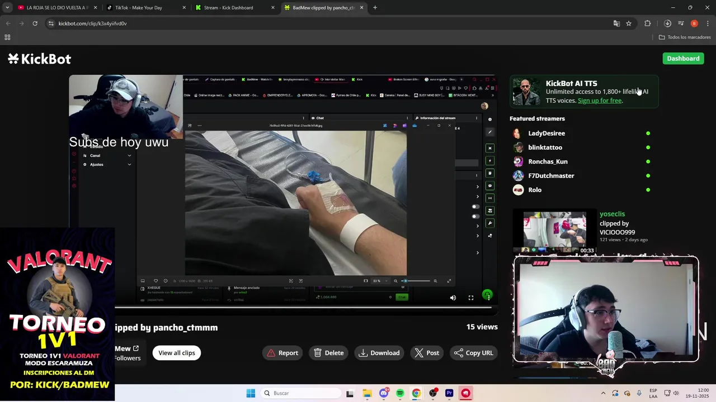Viewport: 716px width, 402px height.
Task: Click the Sign up for free link
Action: pyautogui.click(x=600, y=100)
